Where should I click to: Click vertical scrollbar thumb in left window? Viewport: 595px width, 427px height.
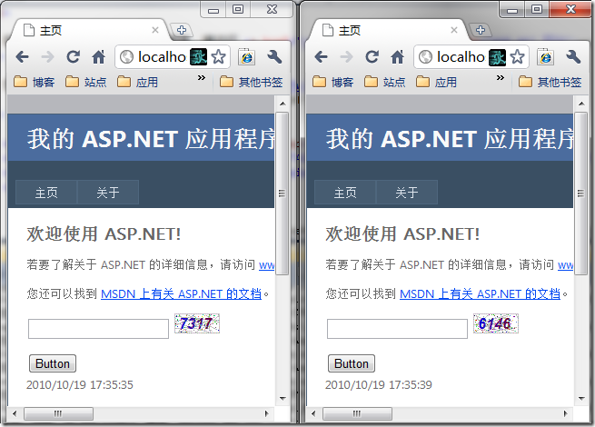click(282, 193)
